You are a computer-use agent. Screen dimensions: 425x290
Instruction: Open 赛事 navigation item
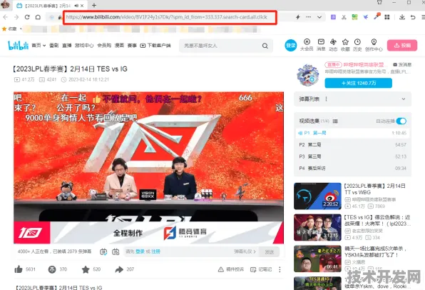[x=132, y=45]
